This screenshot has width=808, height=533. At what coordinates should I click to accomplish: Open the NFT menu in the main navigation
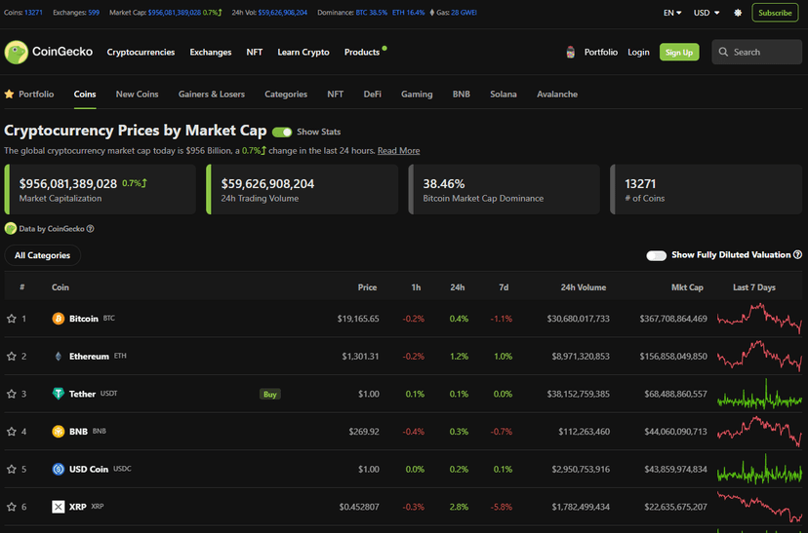pos(254,52)
